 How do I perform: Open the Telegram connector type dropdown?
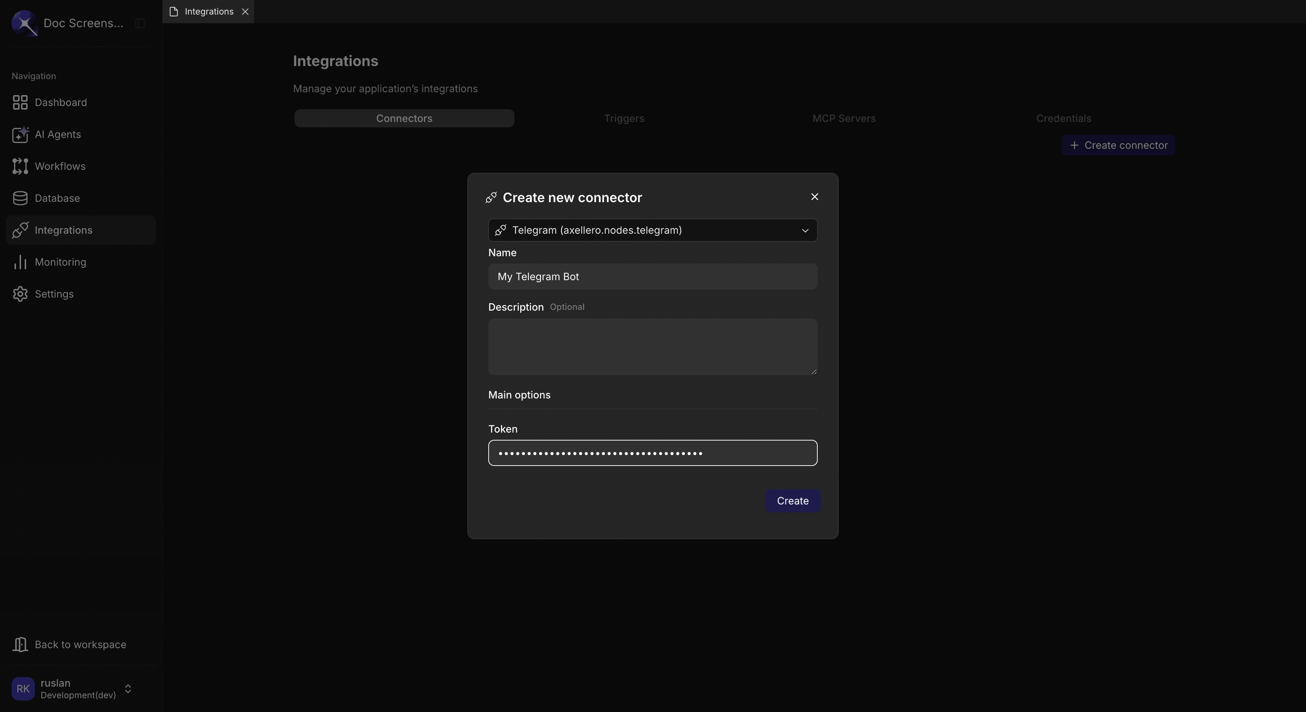(653, 230)
